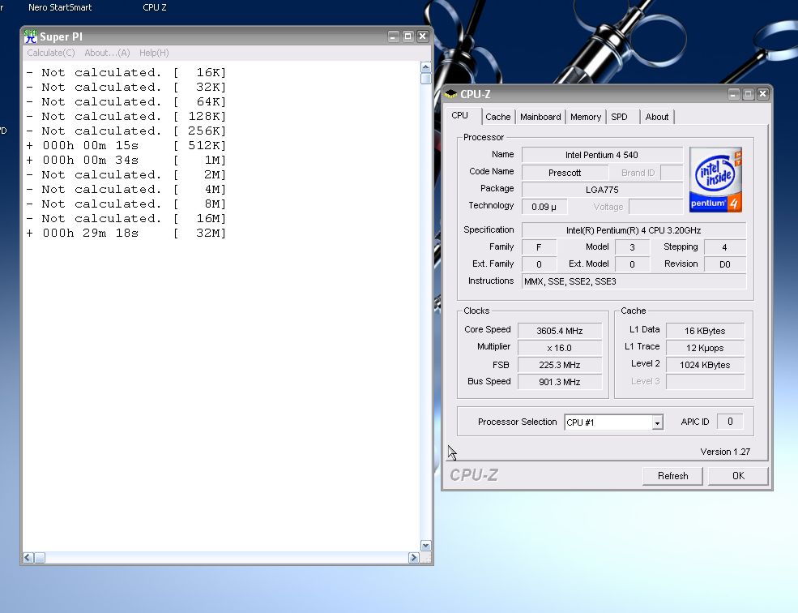This screenshot has width=798, height=613.
Task: Click the Instructions field 'MMX, SSE, SSE2, SSE3'
Action: pyautogui.click(x=634, y=281)
